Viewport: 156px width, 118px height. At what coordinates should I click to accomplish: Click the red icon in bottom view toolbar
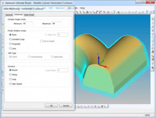[x=102, y=107]
